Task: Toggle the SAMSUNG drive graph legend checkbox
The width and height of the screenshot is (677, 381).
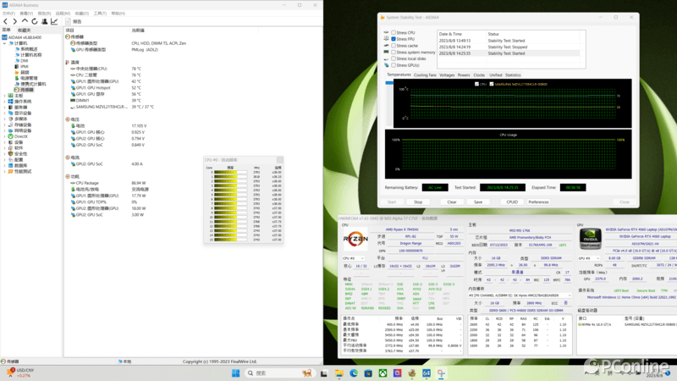Action: point(492,84)
